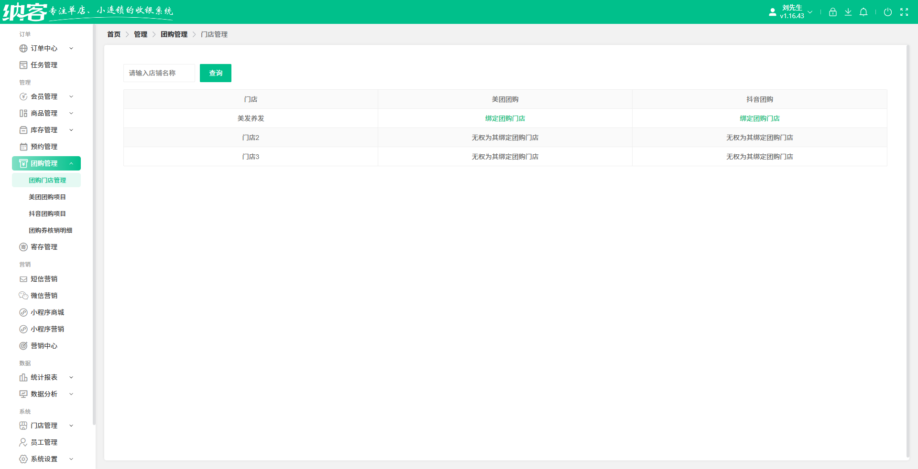Click the 系统设置 gear icon
Screen dimensions: 918x469
point(23,459)
